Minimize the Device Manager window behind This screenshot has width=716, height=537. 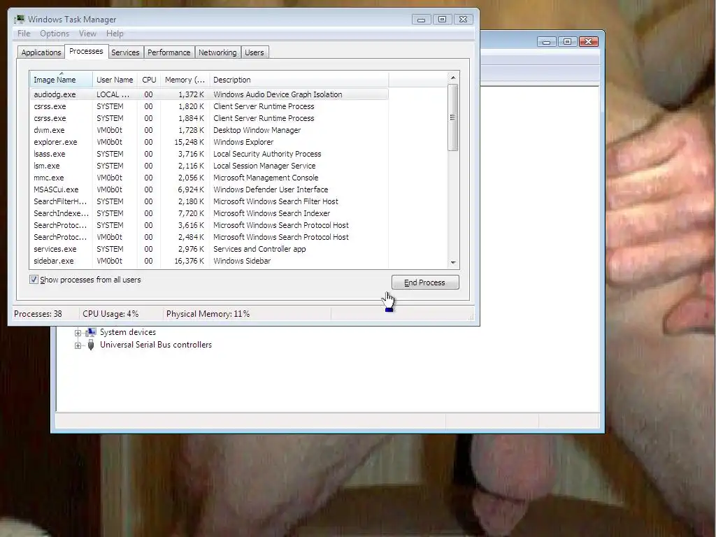click(x=546, y=41)
